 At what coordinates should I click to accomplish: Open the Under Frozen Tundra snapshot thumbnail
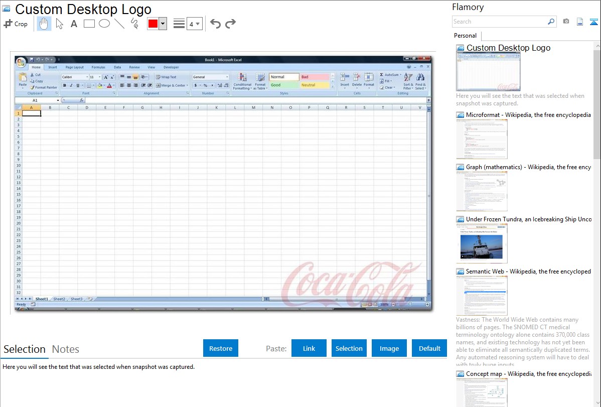482,244
